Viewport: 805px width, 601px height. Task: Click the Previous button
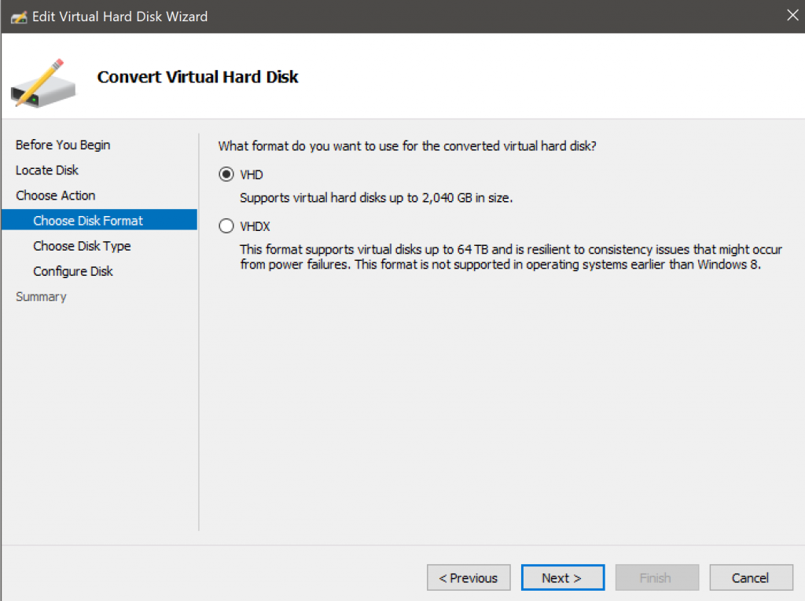pos(469,578)
